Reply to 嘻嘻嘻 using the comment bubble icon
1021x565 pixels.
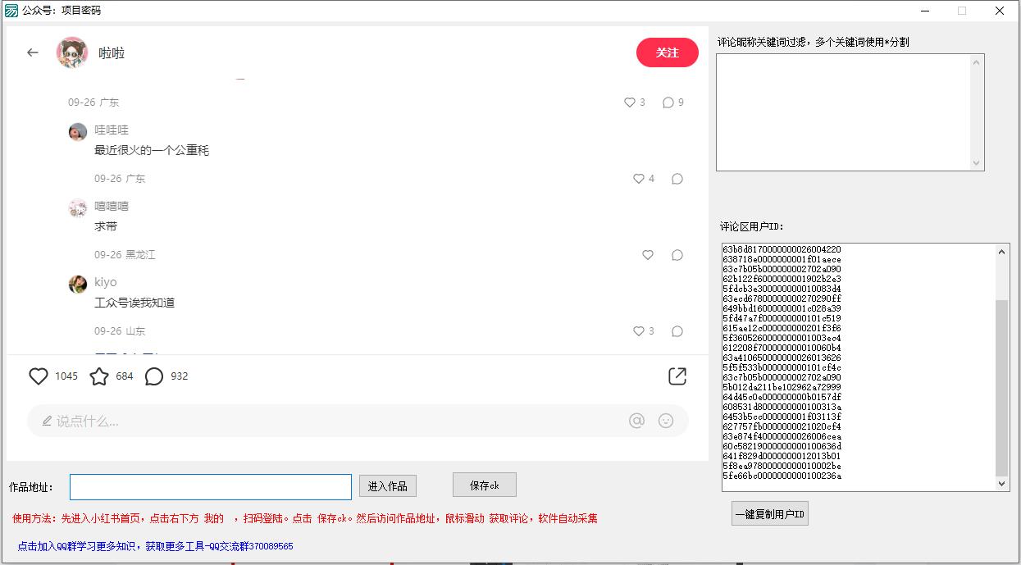tap(677, 255)
